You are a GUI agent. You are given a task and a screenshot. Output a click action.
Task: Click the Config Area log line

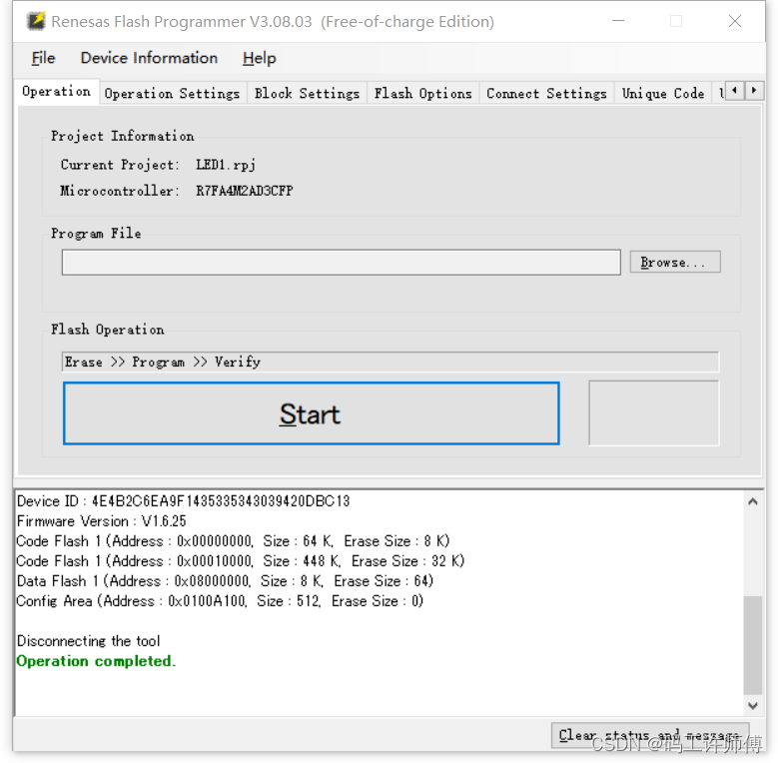[x=220, y=601]
